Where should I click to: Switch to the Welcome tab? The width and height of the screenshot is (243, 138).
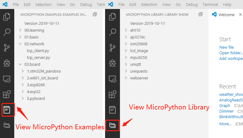pos(226,15)
